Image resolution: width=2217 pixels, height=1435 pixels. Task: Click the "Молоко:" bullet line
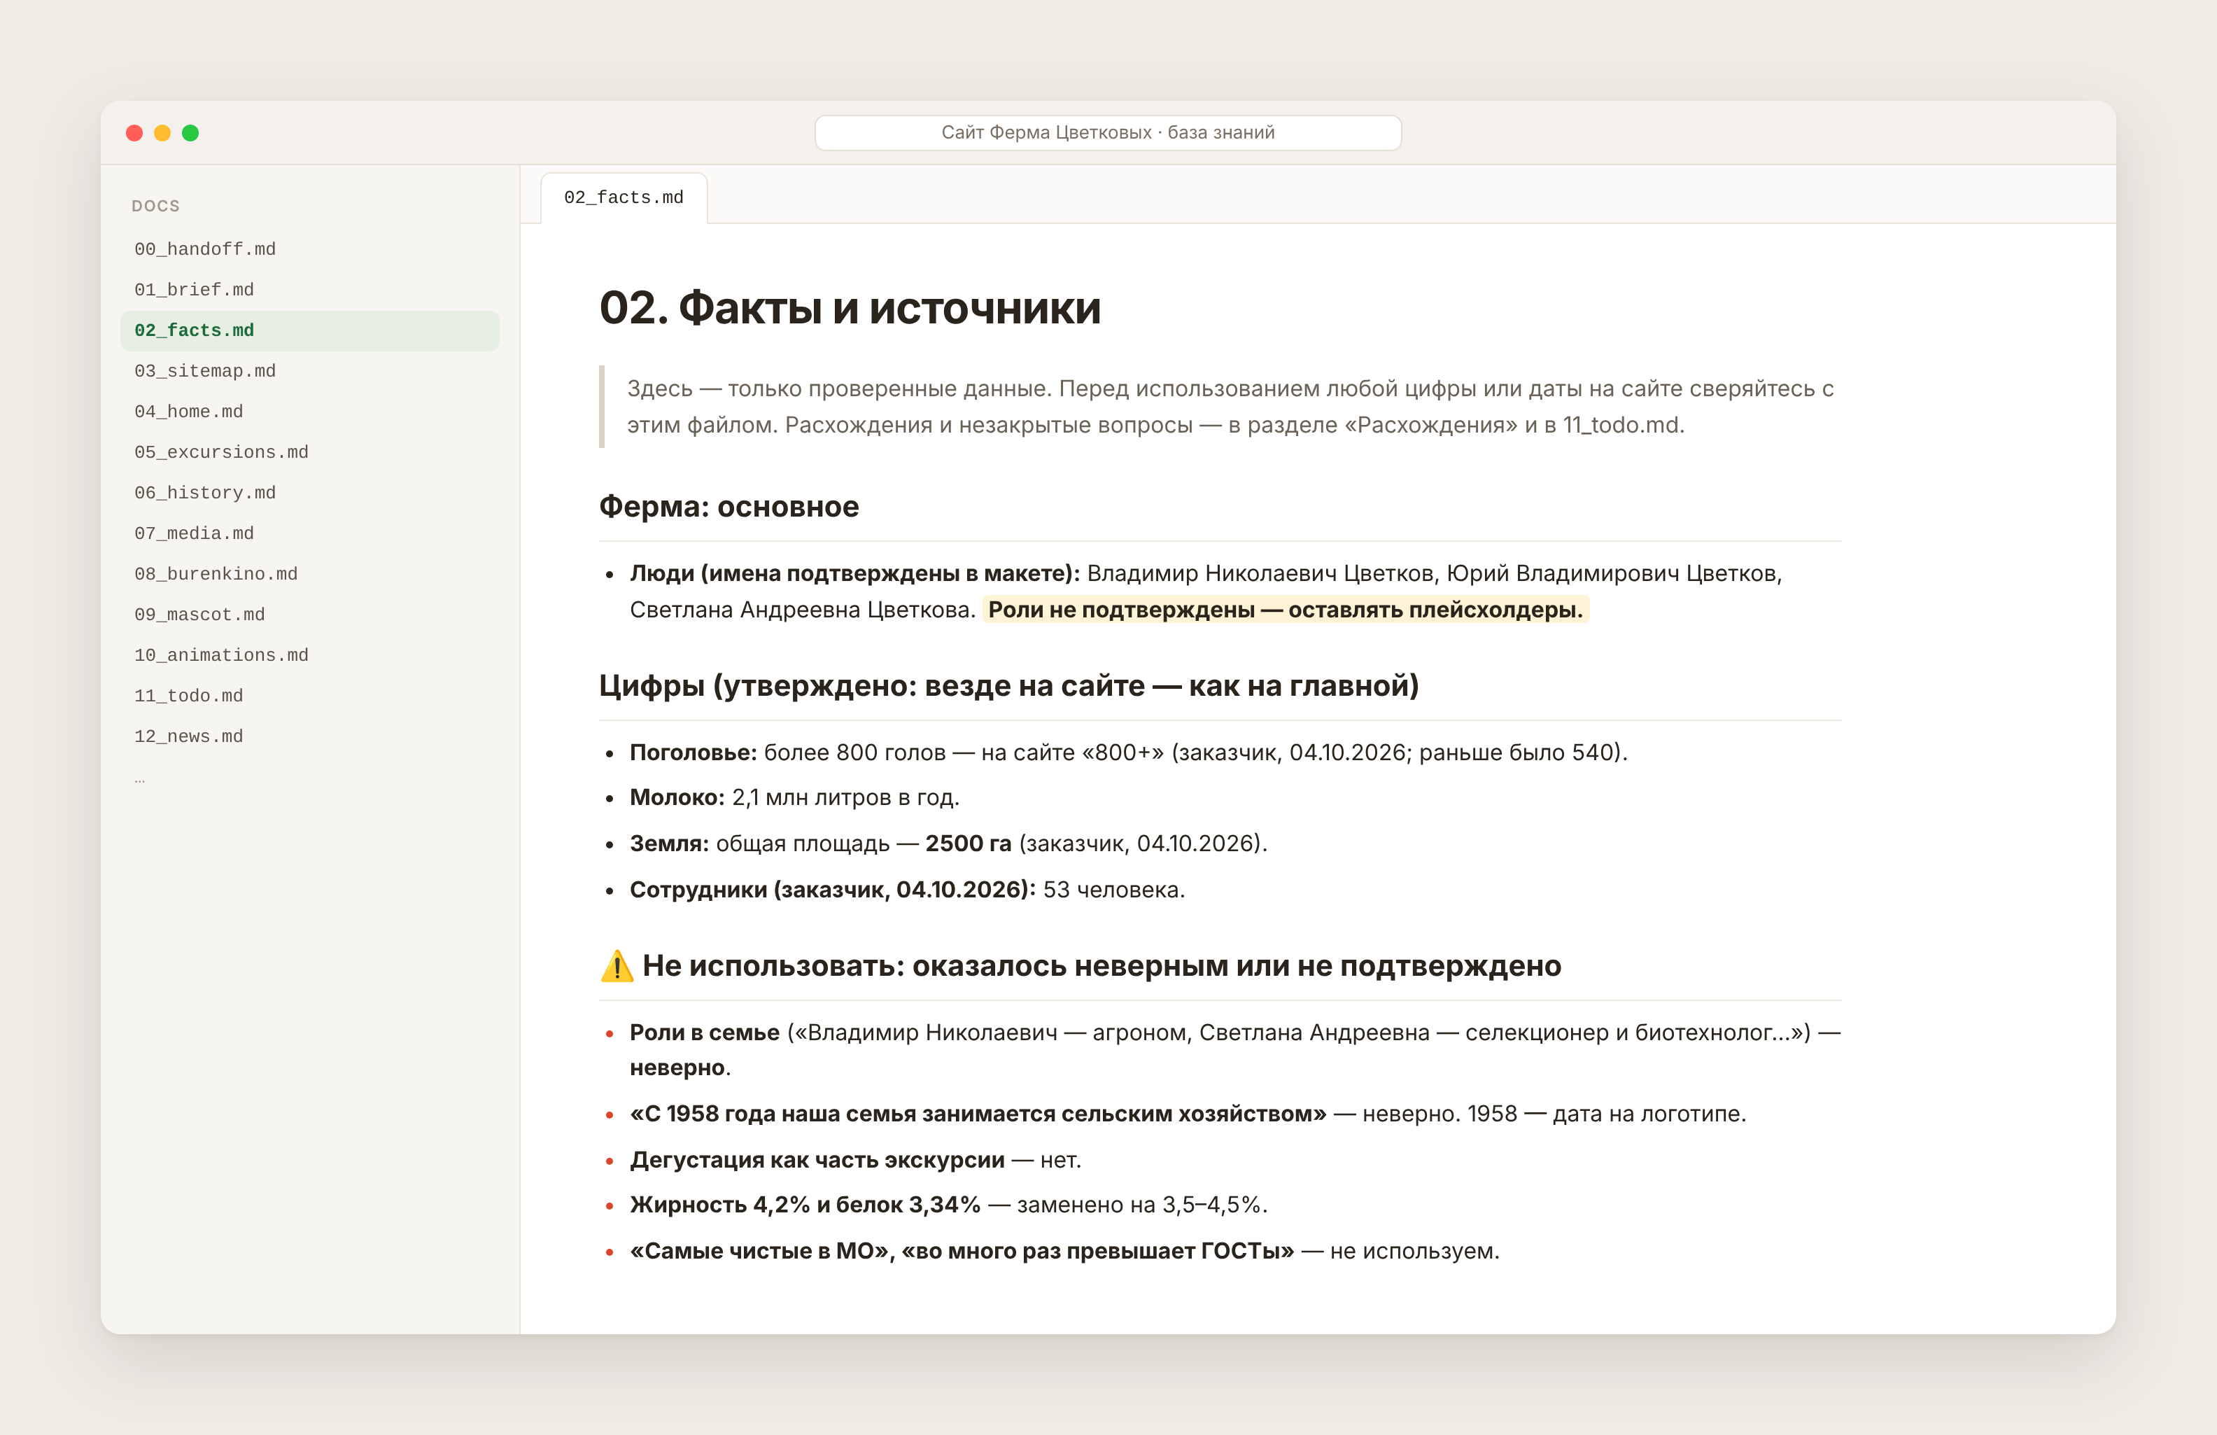[794, 797]
